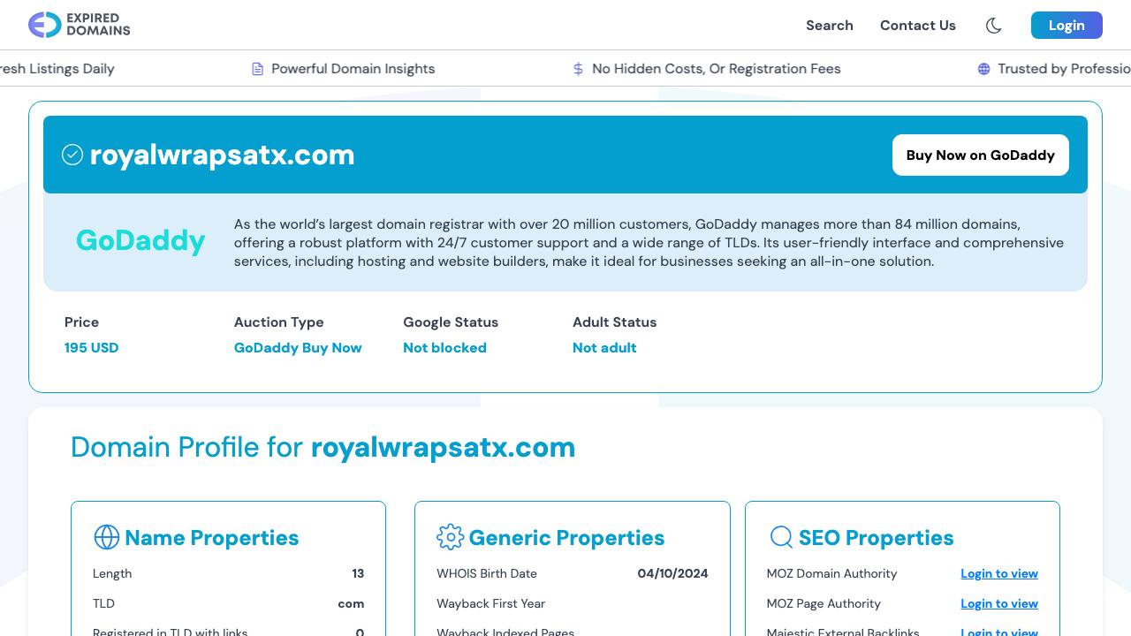Click the GoDaddy Buy Now auction type
The width and height of the screenshot is (1131, 636).
[x=298, y=347]
